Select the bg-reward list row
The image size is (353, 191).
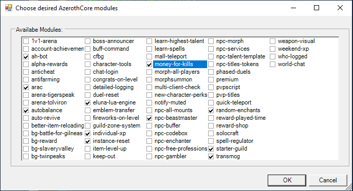(44, 141)
